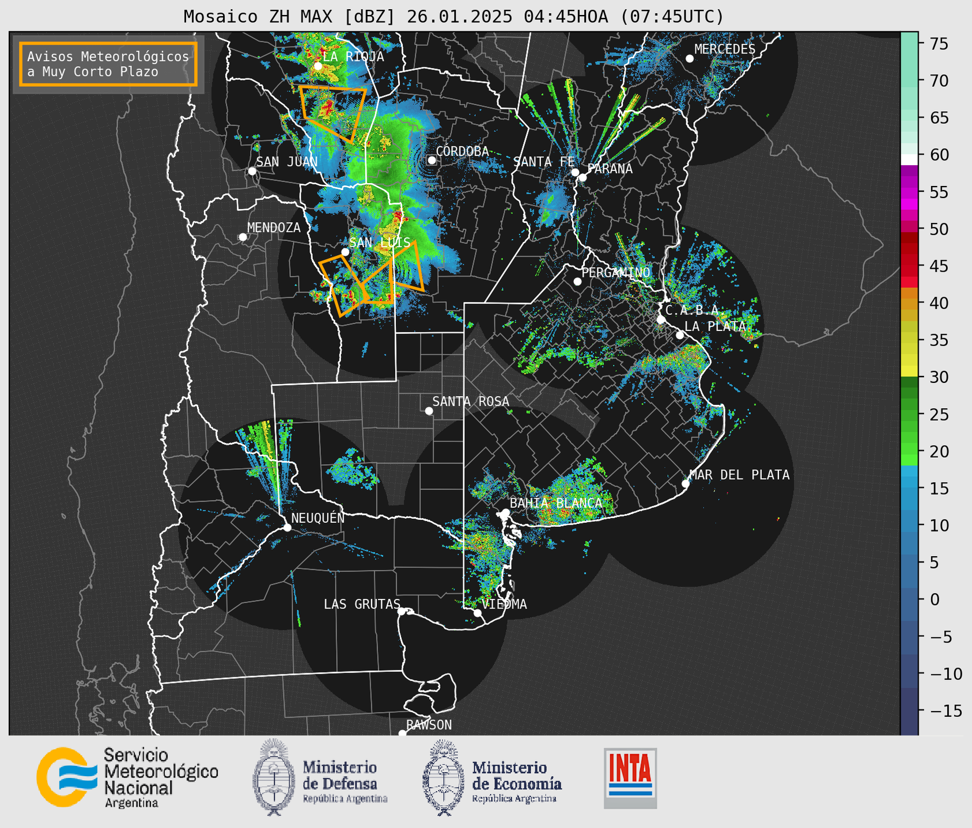Click the Ministerio de Economía emblem
This screenshot has width=972, height=828.
click(444, 777)
